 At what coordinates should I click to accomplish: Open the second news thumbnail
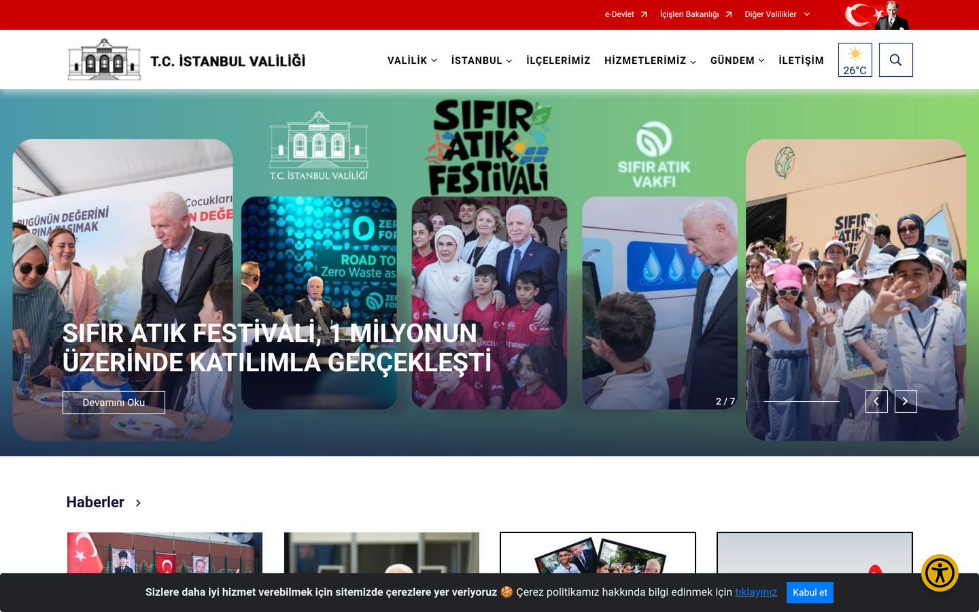tap(381, 553)
